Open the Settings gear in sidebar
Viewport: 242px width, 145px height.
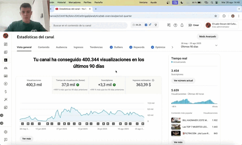pos(5,132)
